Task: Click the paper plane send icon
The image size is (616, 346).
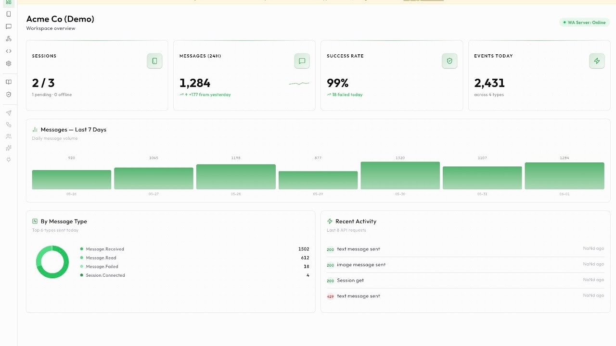Action: [9, 113]
